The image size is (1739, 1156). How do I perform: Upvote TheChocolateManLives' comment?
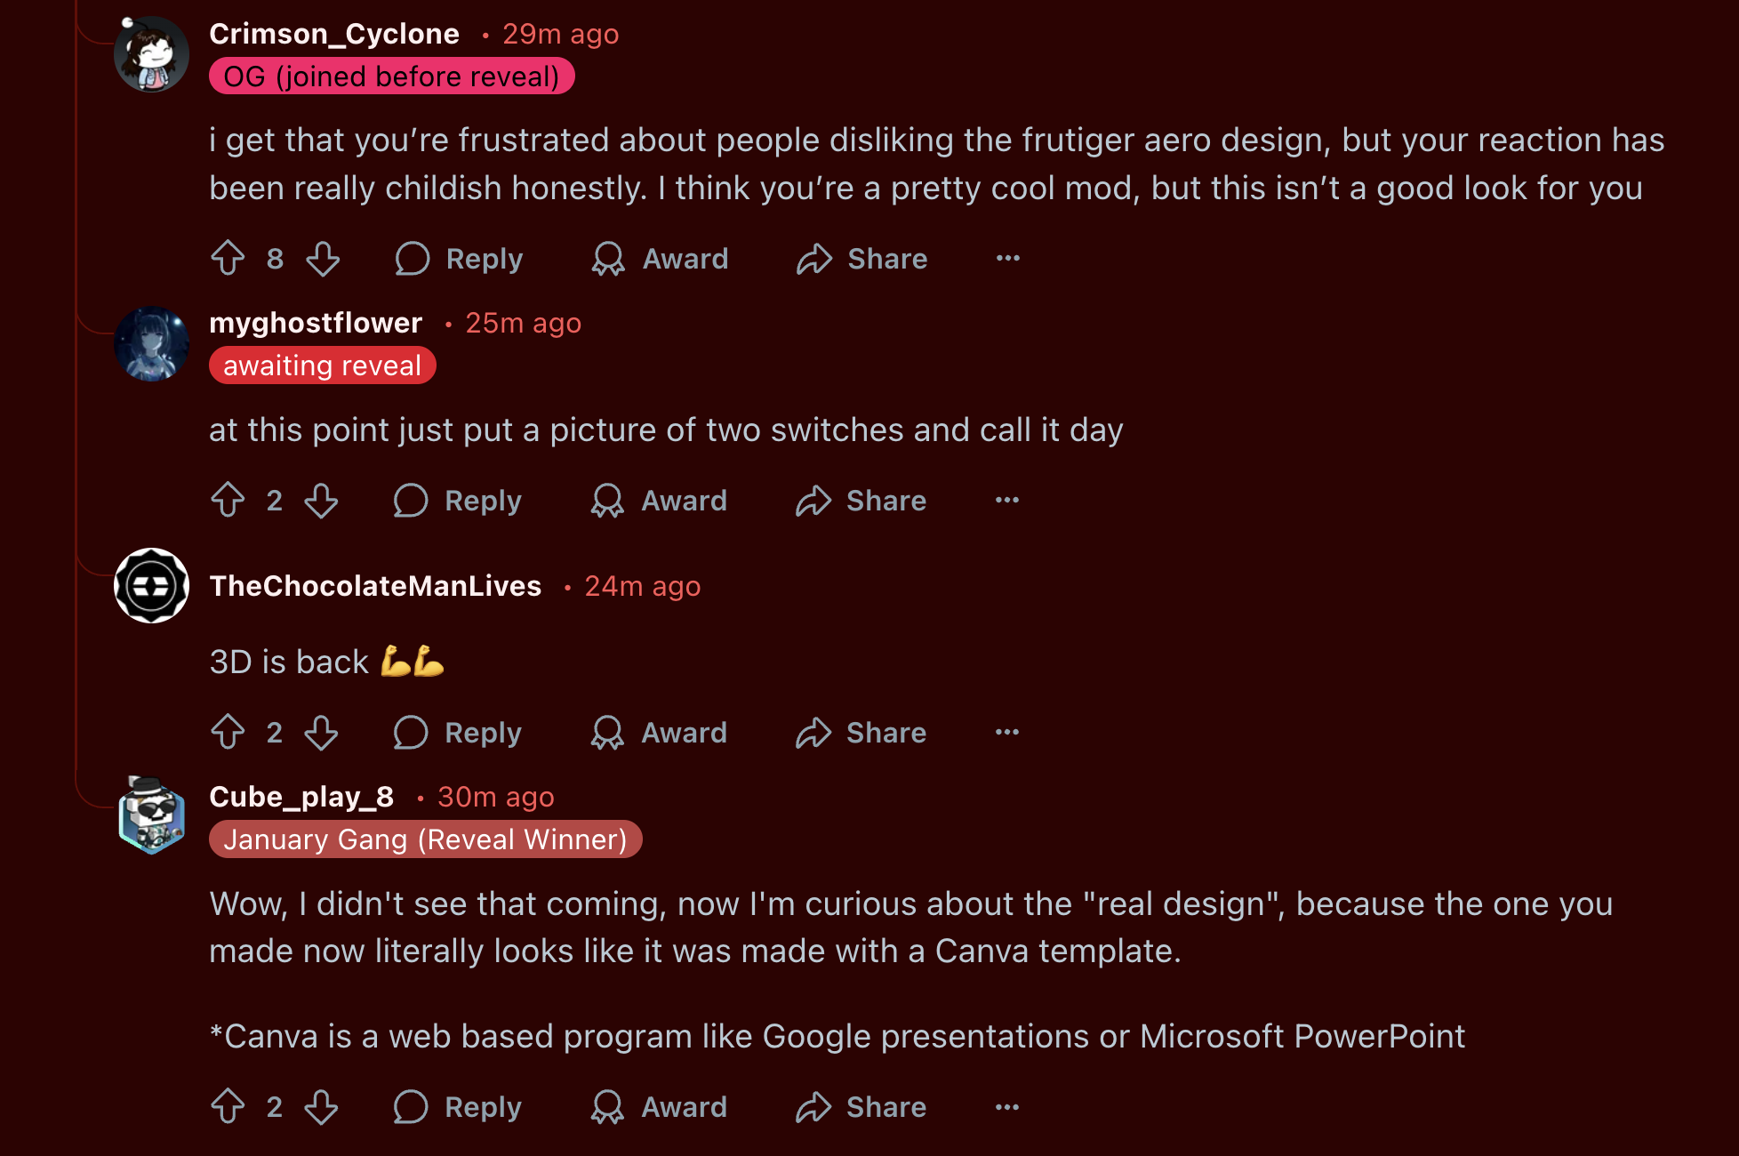pos(228,733)
